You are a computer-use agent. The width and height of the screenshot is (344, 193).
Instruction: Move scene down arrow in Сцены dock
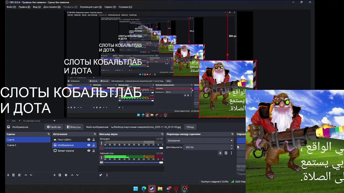click(x=31, y=175)
